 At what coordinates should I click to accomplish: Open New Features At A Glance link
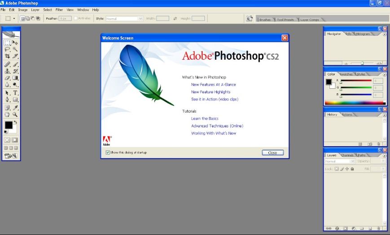[214, 85]
